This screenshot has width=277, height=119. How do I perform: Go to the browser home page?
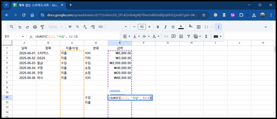(x=32, y=15)
